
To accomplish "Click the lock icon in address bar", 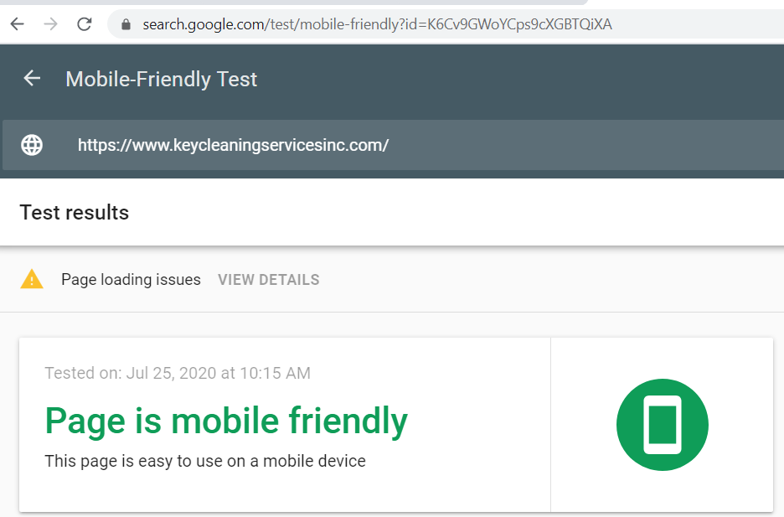I will 126,24.
